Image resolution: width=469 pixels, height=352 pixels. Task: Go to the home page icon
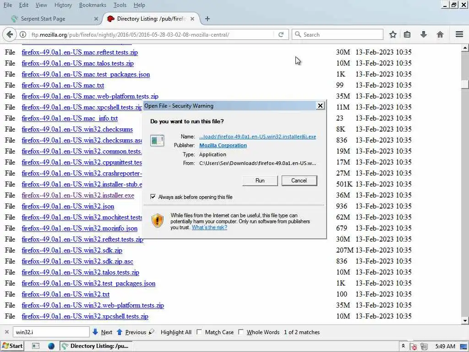click(440, 35)
